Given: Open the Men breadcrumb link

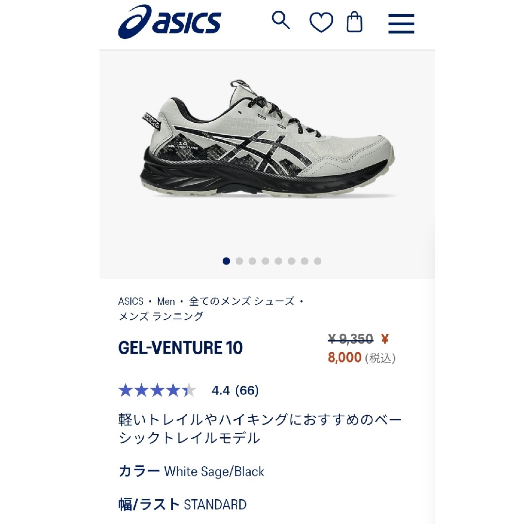Looking at the screenshot, I should point(166,301).
